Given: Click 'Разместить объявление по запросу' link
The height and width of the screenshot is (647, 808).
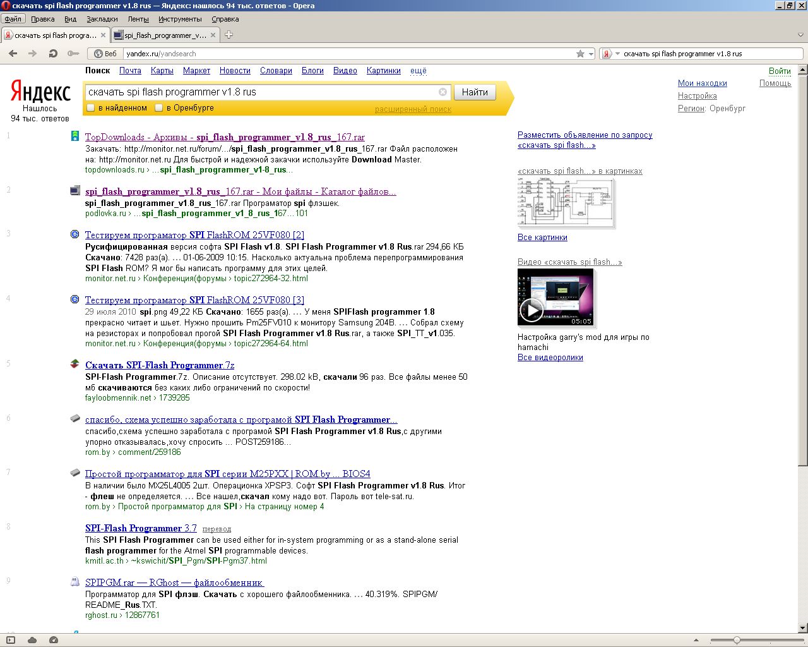Looking at the screenshot, I should 585,135.
